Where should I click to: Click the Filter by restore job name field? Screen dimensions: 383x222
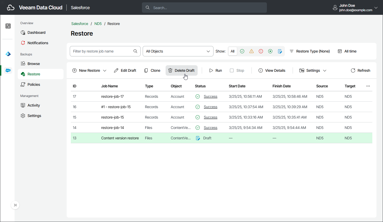(x=105, y=51)
